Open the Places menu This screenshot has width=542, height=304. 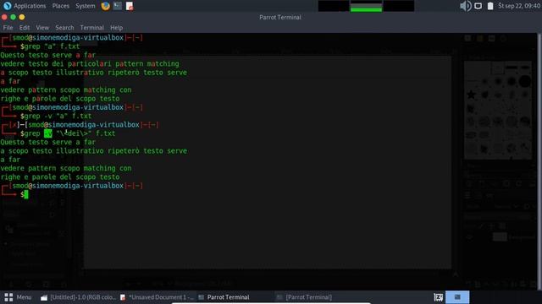60,6
